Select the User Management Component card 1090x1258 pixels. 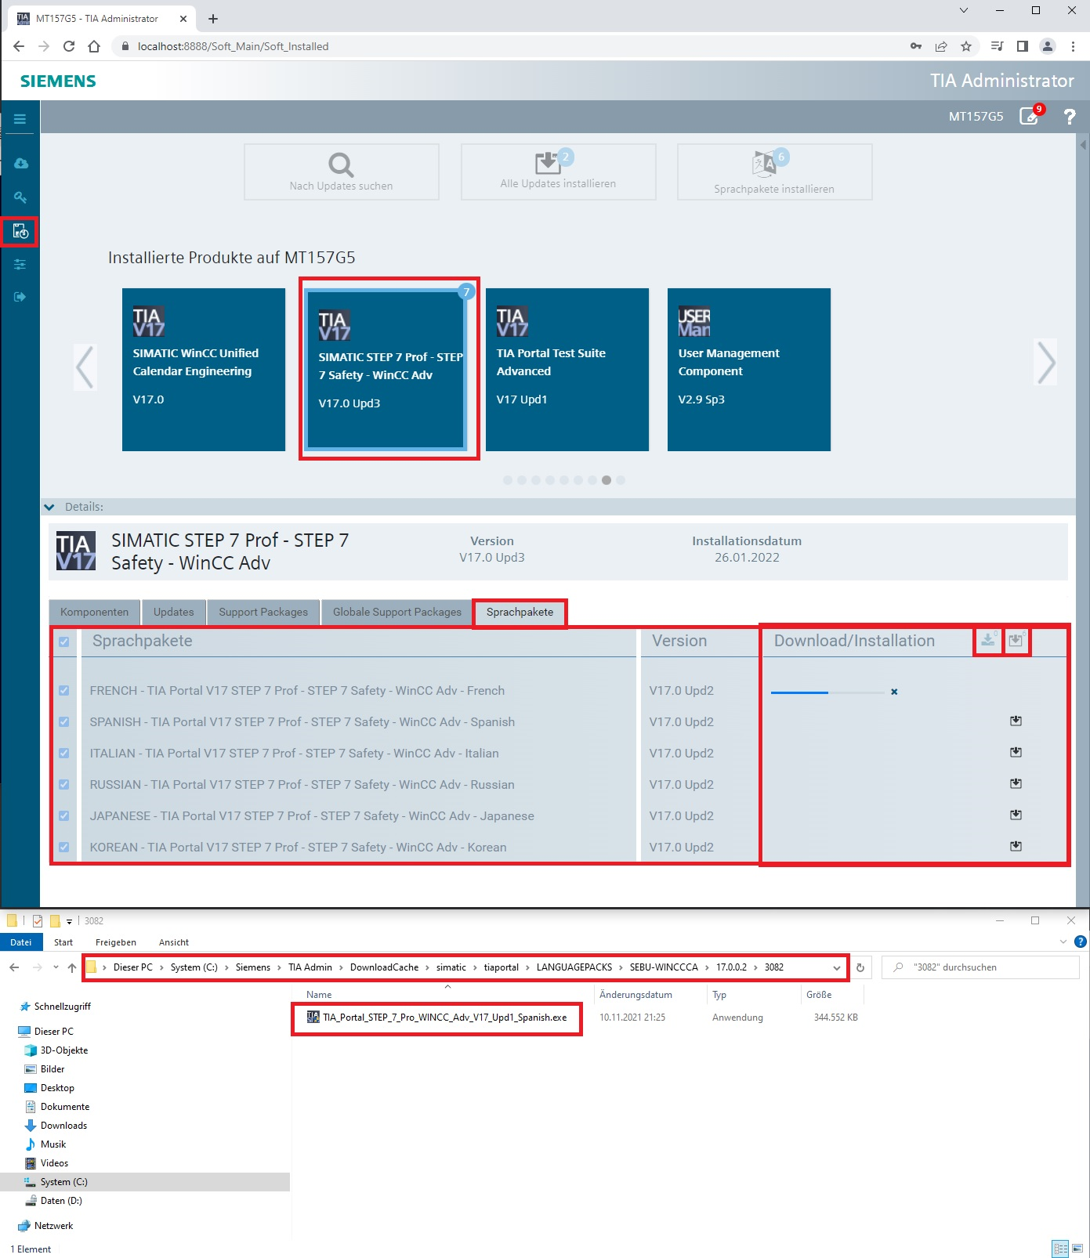click(749, 370)
